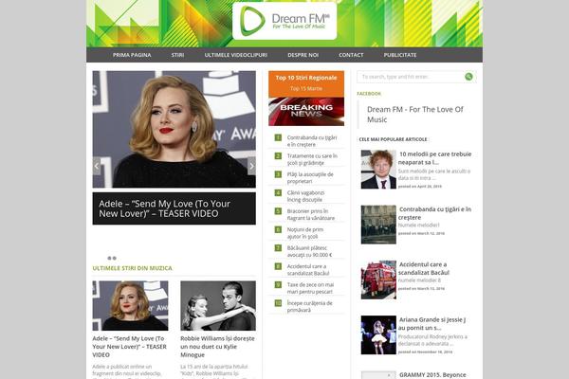
Task: Go to previous slide with left arrow
Action: [97, 166]
